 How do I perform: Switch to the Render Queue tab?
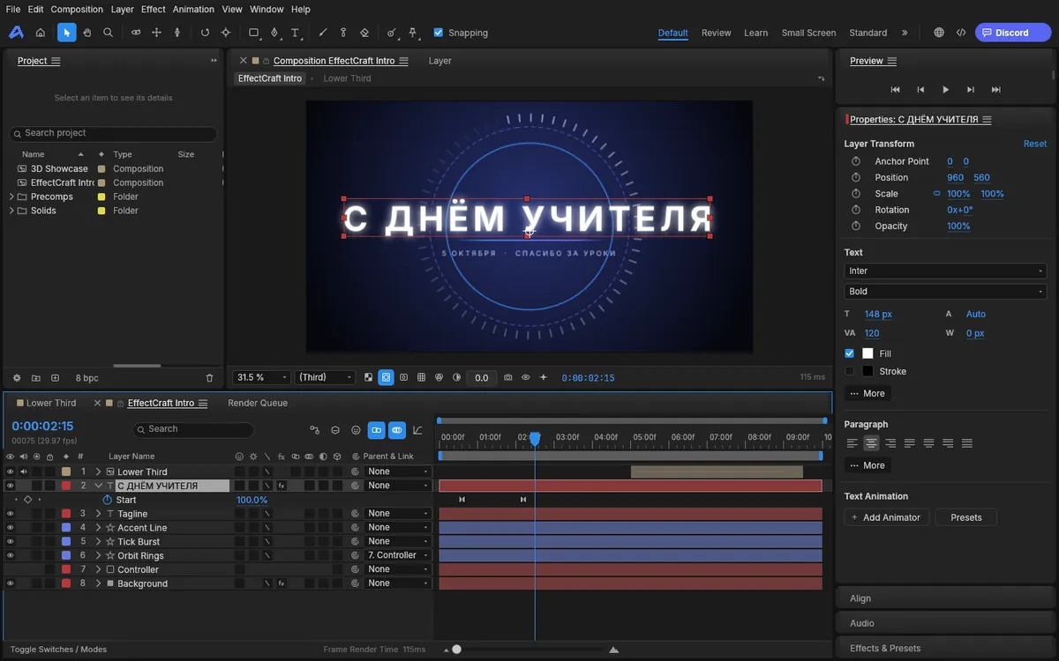click(x=258, y=403)
